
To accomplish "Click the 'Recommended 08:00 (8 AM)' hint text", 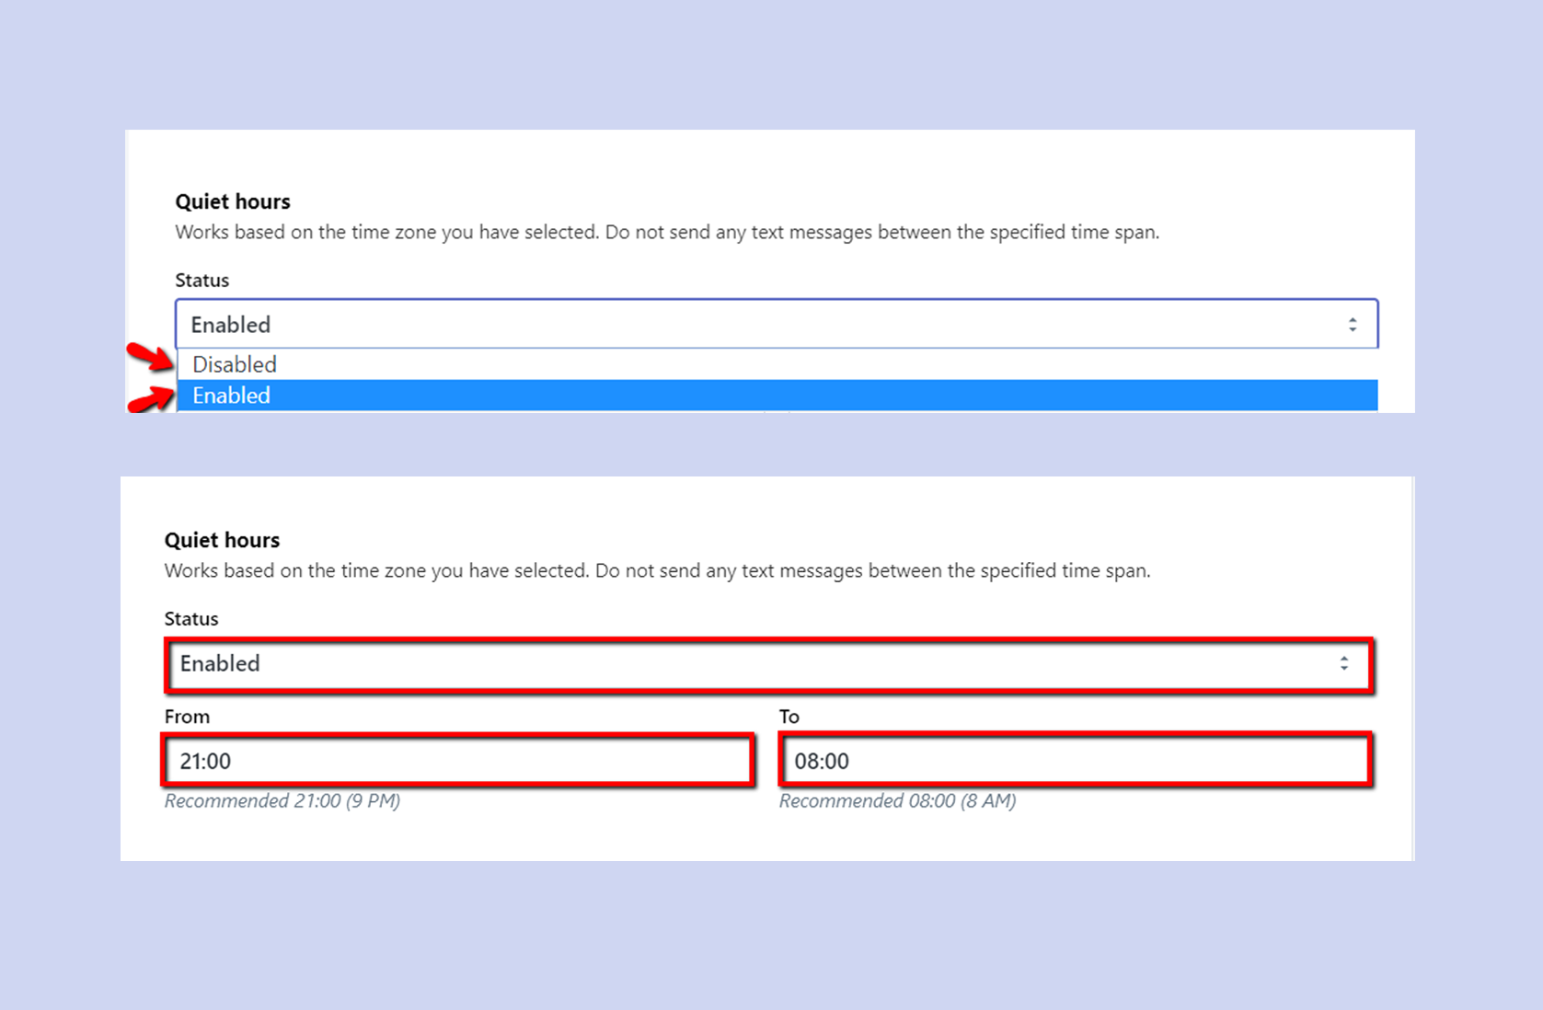I will point(897,801).
